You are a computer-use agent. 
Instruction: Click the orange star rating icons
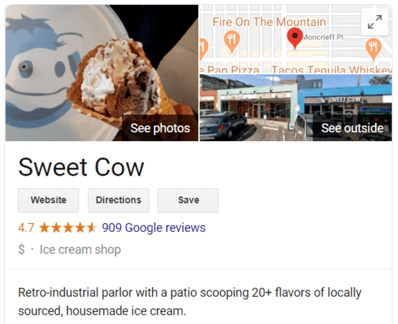[x=68, y=228]
